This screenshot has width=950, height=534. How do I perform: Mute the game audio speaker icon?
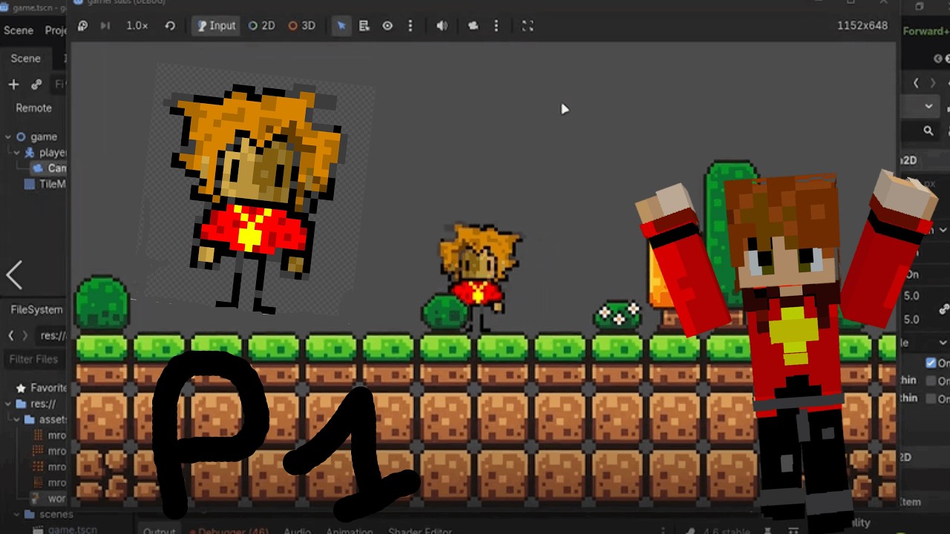(x=442, y=26)
